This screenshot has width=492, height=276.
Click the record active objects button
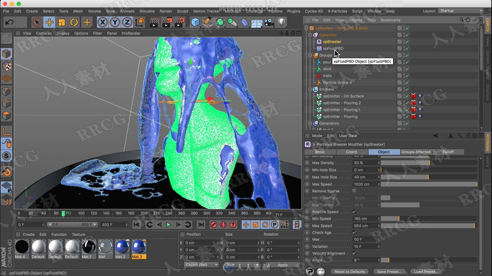tap(214, 225)
